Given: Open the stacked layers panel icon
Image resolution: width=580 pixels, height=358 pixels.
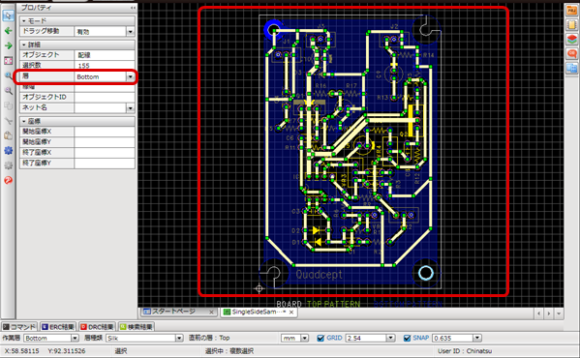Looking at the screenshot, I should [571, 40].
